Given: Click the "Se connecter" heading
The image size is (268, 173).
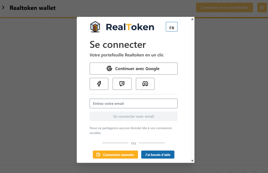Looking at the screenshot, I should pyautogui.click(x=118, y=45).
